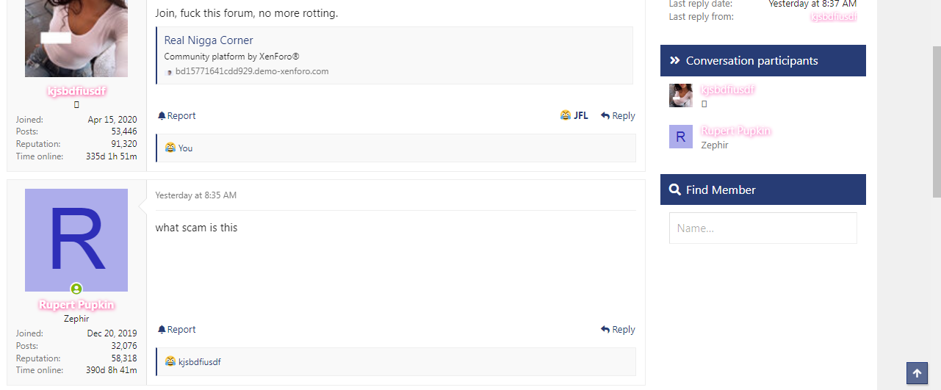Click the Conversation participants chevron icon

[x=675, y=61]
